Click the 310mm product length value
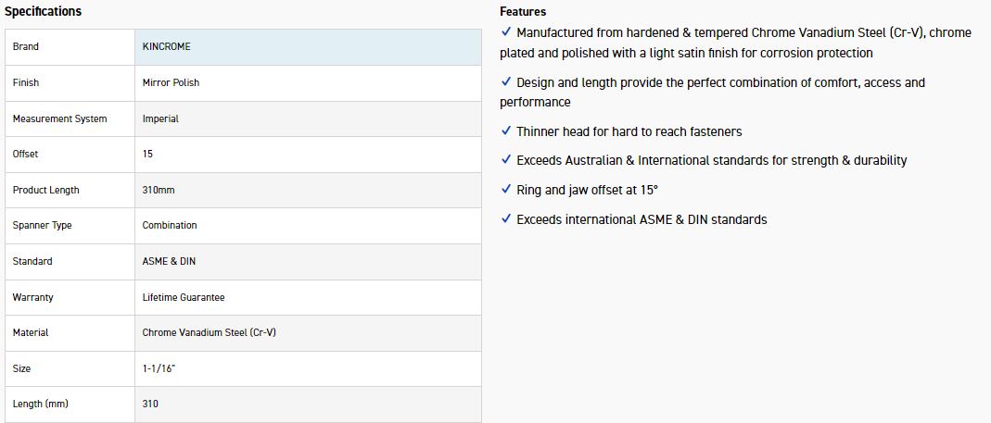This screenshot has height=423, width=991. point(159,190)
